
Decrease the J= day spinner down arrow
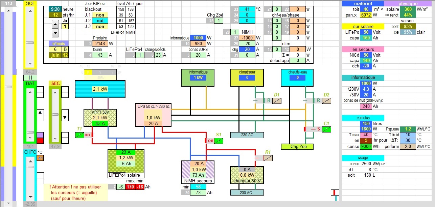55,33
